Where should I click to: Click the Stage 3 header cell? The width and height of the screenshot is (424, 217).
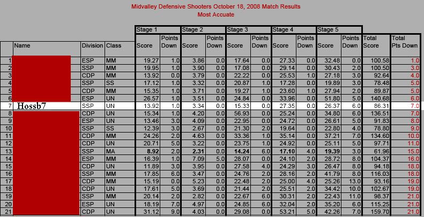248,29
